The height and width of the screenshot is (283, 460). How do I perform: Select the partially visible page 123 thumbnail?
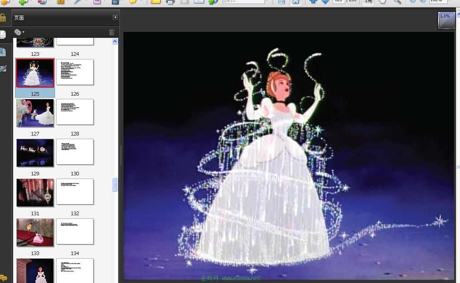[35, 42]
